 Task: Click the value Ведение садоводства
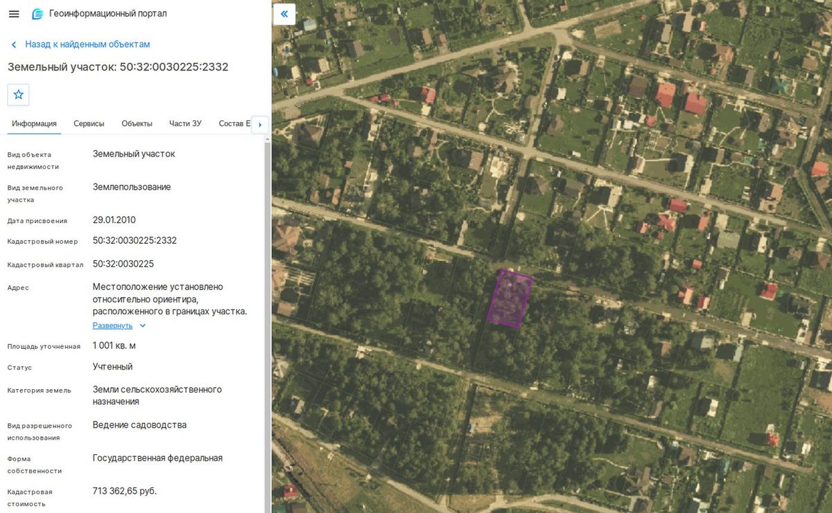point(139,425)
